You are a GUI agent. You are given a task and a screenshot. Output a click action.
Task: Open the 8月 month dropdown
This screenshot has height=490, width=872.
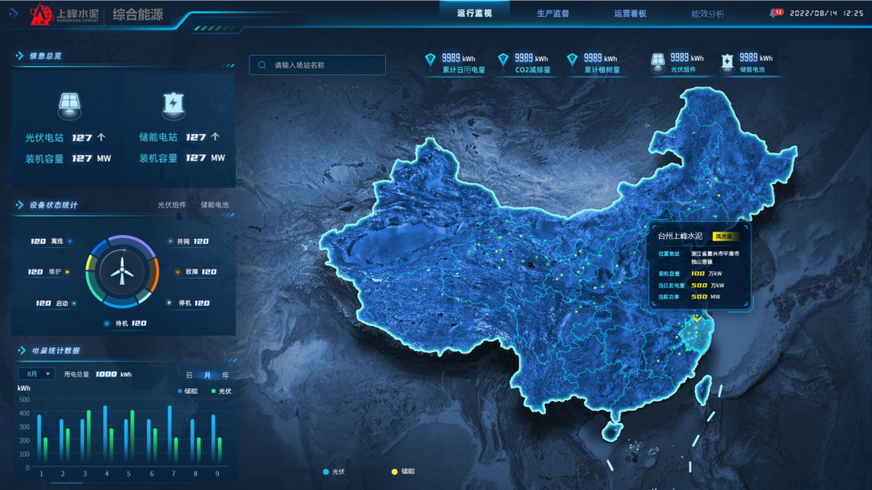36,375
